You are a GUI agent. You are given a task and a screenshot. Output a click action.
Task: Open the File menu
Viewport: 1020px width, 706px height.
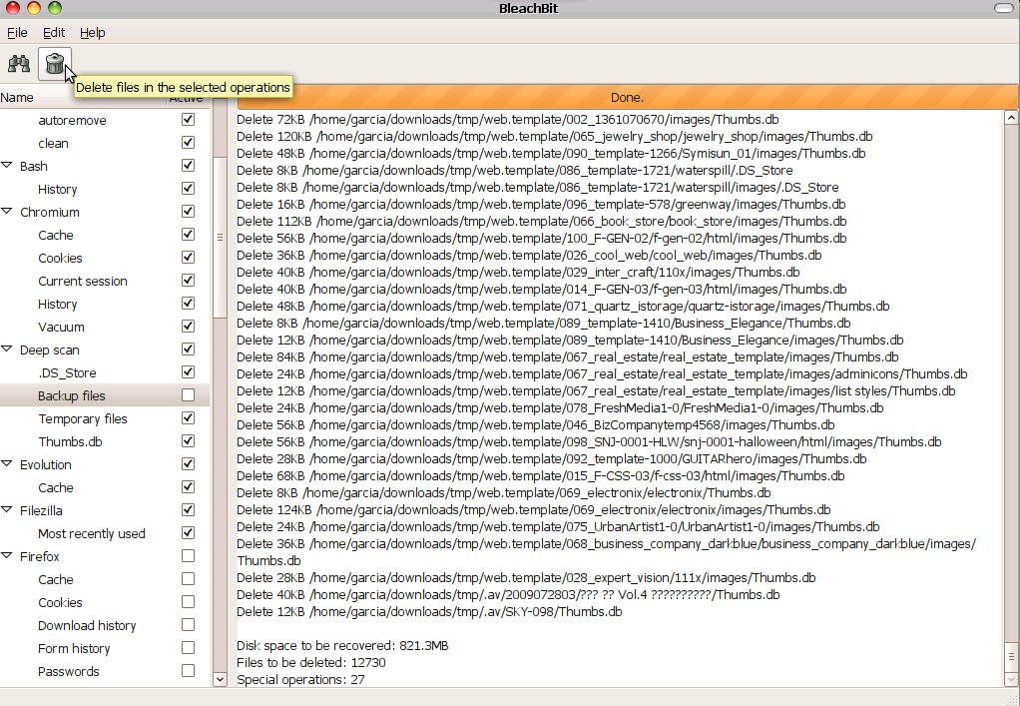click(17, 33)
